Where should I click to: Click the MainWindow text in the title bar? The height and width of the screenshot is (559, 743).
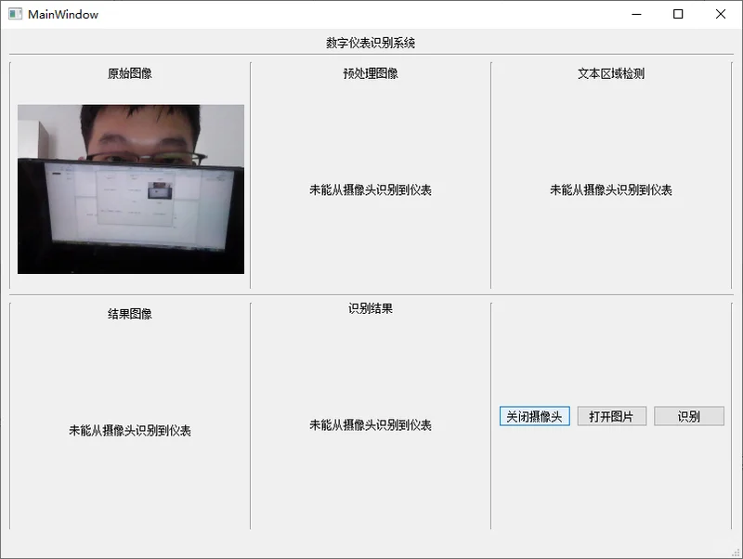63,14
